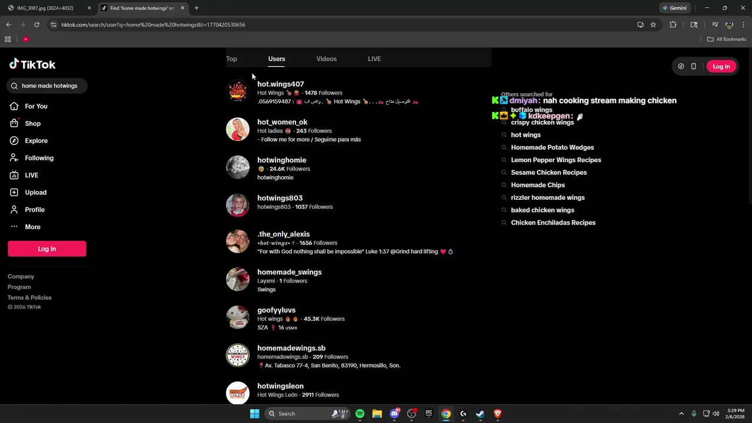Open the Windows Start menu
The image size is (752, 423).
click(x=254, y=414)
